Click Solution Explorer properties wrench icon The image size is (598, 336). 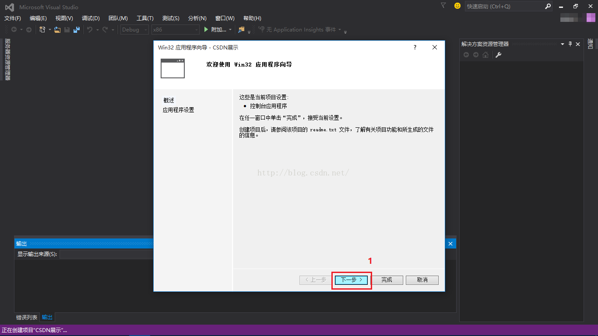coord(498,55)
